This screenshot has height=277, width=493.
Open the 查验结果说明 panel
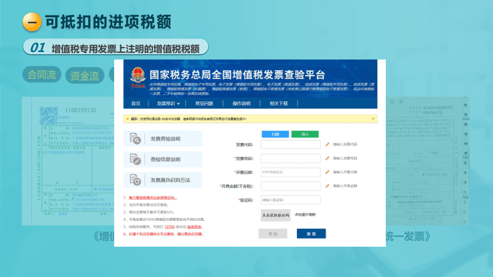163,159
